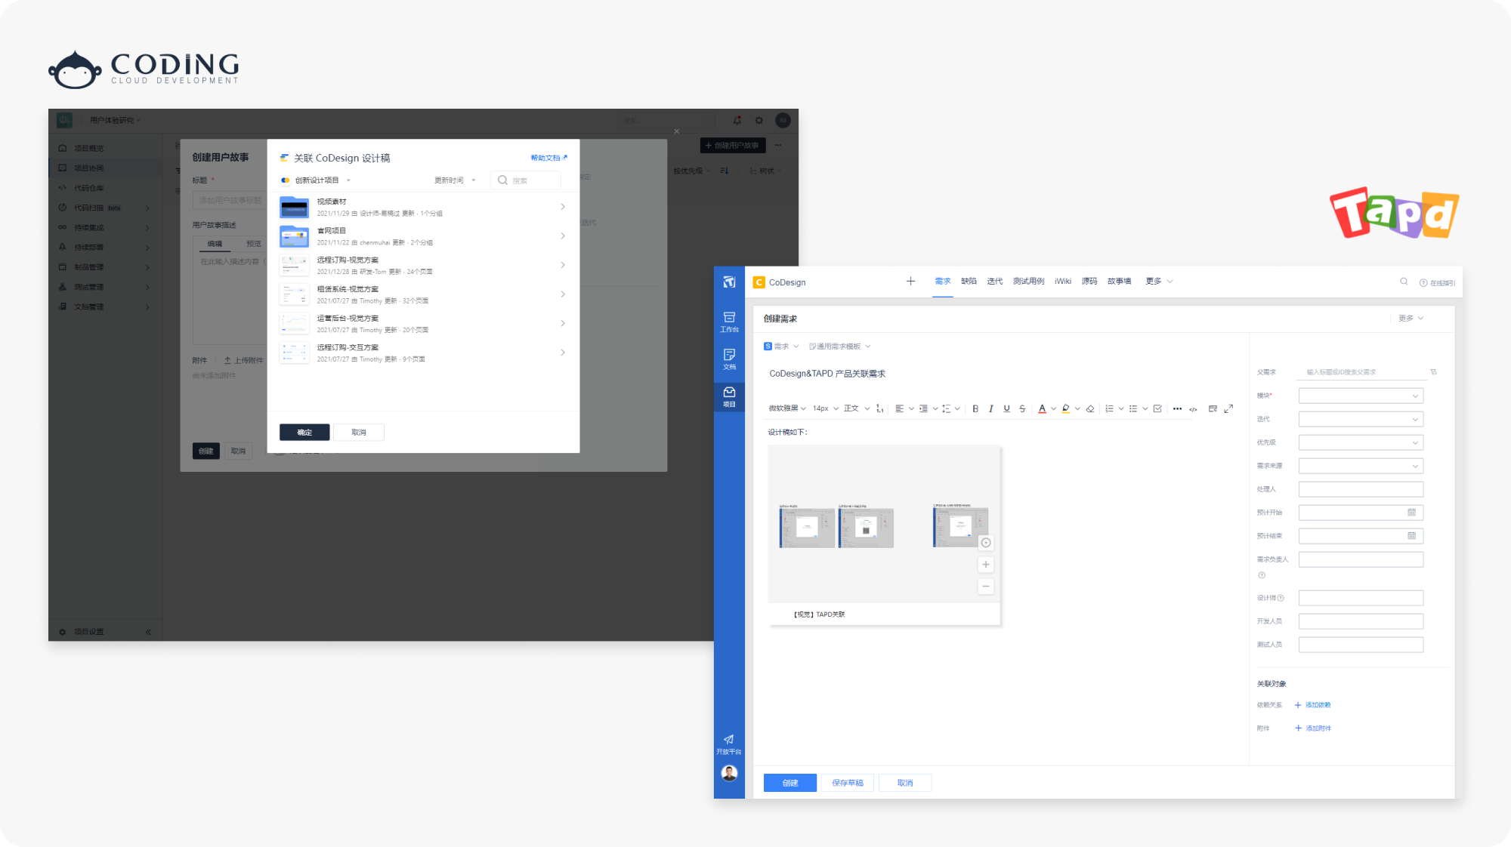The width and height of the screenshot is (1511, 847).
Task: Open 模块 dropdown field
Action: click(1360, 396)
